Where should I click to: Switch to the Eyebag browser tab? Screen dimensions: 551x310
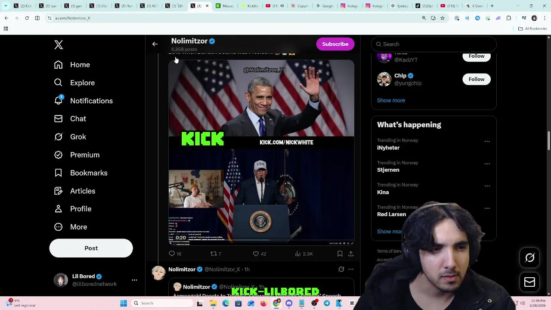point(400,6)
